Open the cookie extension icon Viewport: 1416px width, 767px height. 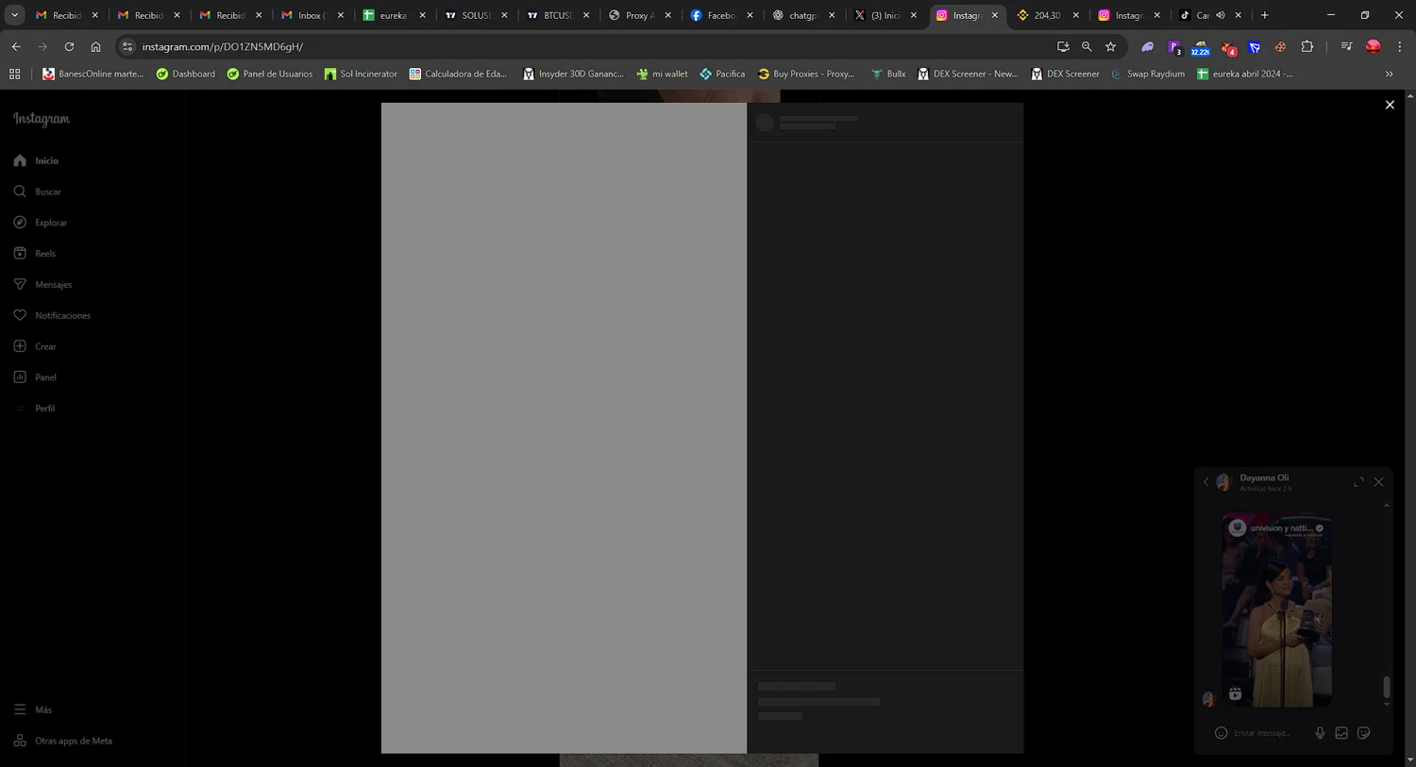[x=1280, y=46]
